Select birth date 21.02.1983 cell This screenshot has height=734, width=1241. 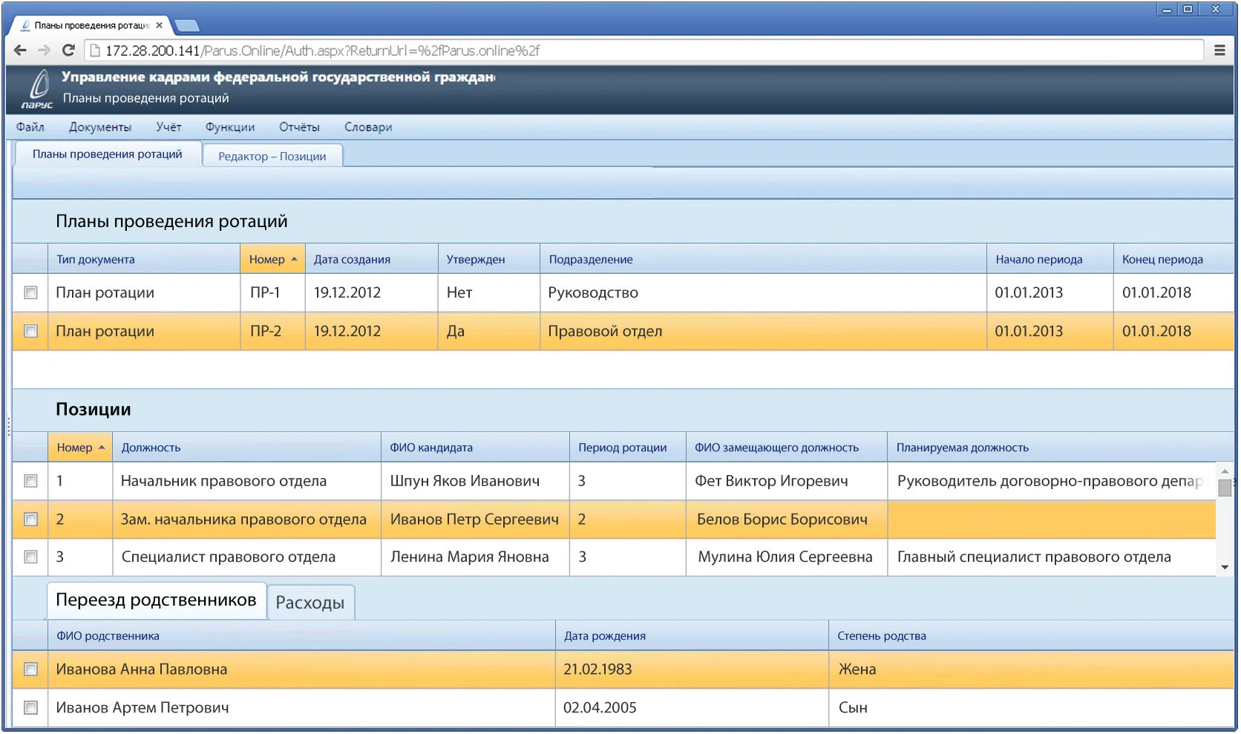coord(692,669)
